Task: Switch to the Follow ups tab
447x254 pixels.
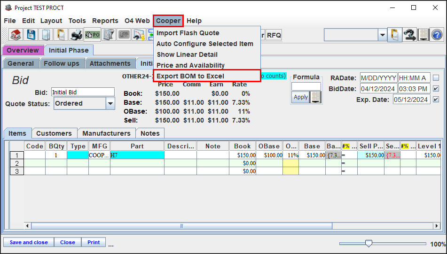Action: click(62, 63)
